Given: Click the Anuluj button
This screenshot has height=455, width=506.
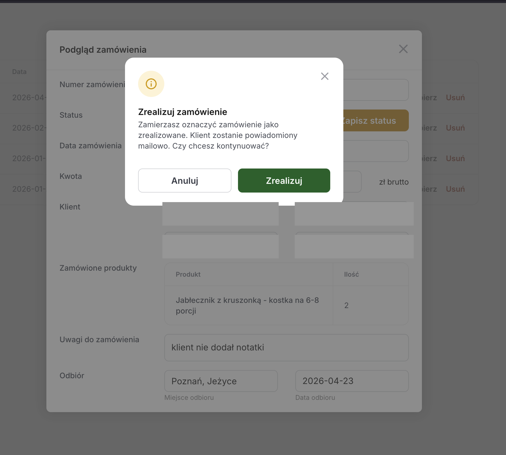Looking at the screenshot, I should pos(185,181).
